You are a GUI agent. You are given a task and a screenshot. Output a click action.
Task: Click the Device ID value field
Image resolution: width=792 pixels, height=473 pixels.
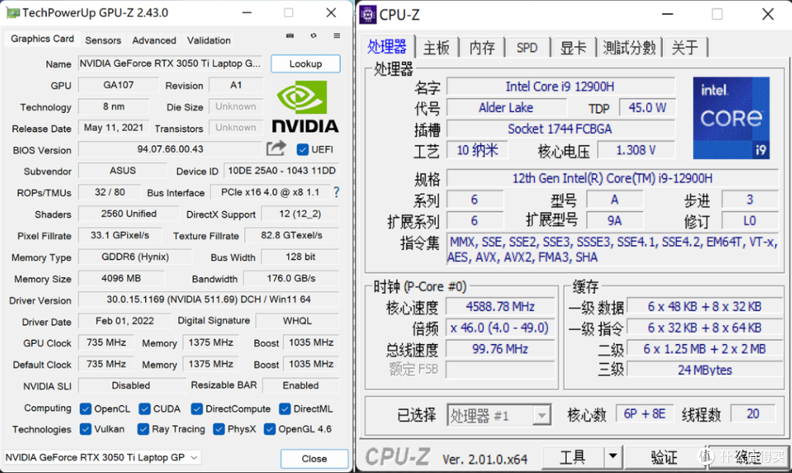coord(282,171)
